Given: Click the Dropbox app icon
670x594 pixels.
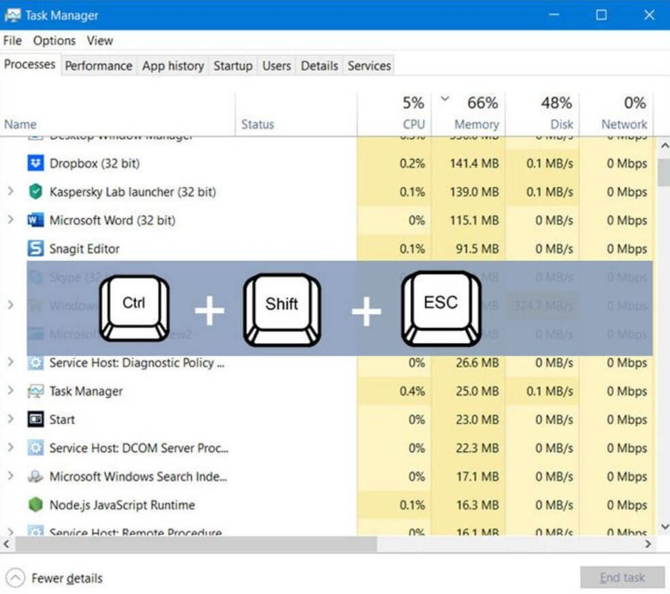Looking at the screenshot, I should 35,164.
